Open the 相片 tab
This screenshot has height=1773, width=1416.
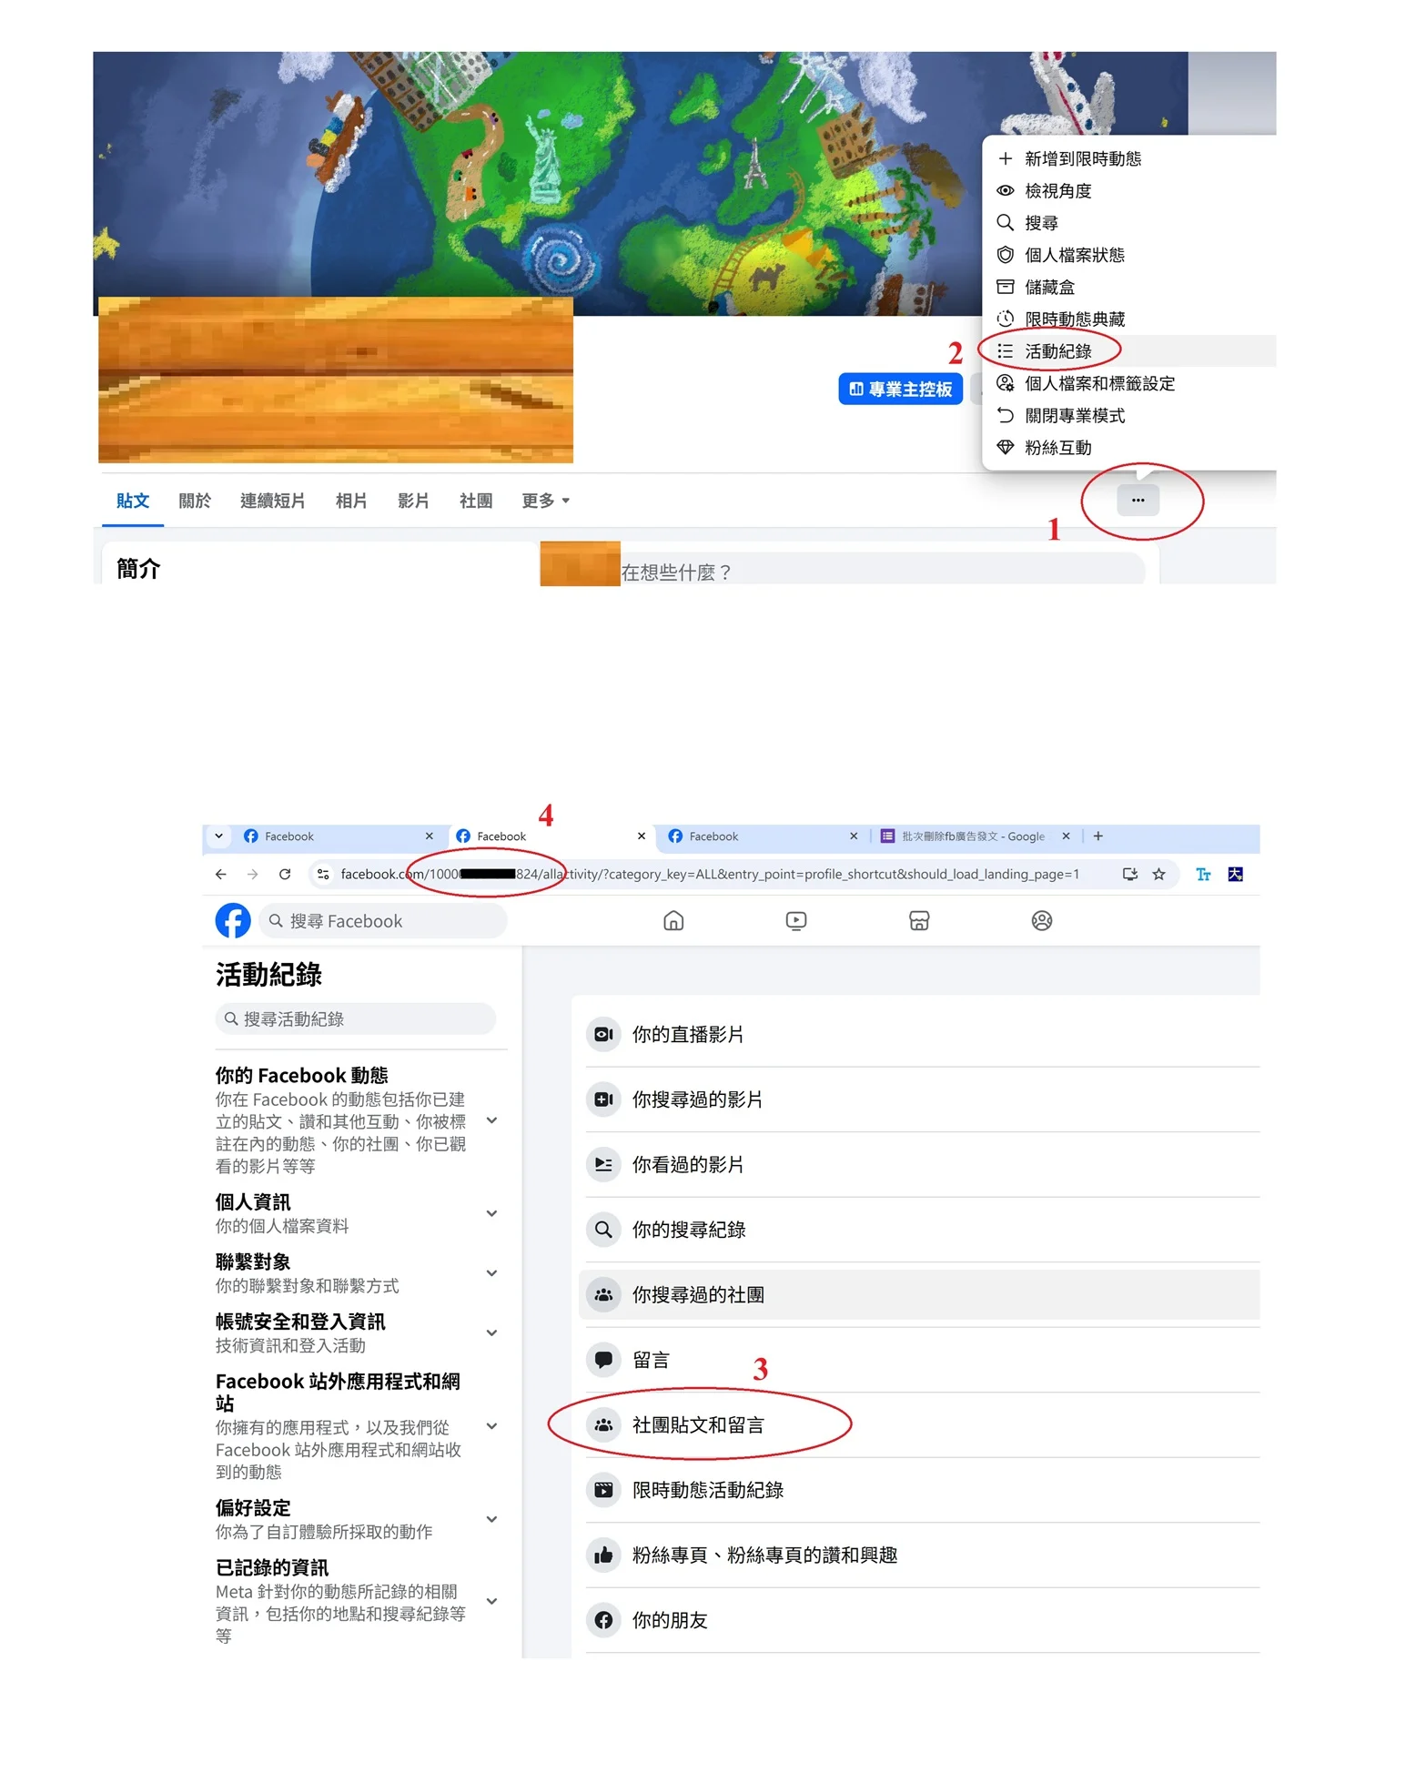351,501
